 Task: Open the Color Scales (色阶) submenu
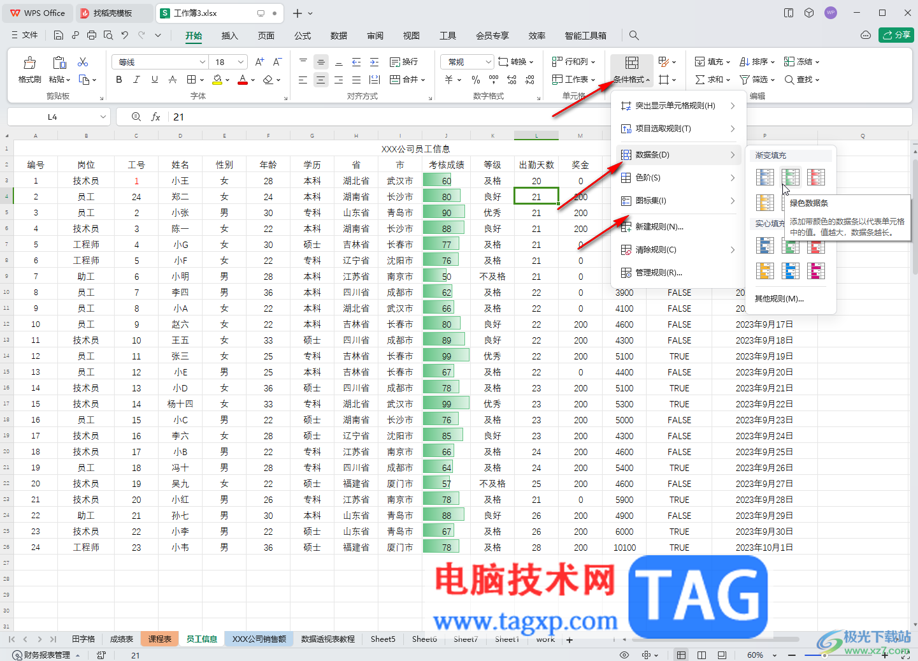pos(678,178)
